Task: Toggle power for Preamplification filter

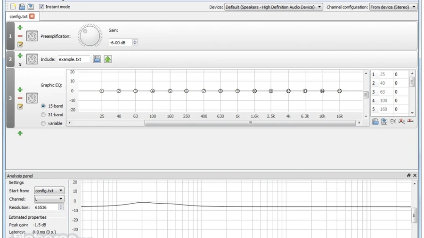Action: [32, 36]
